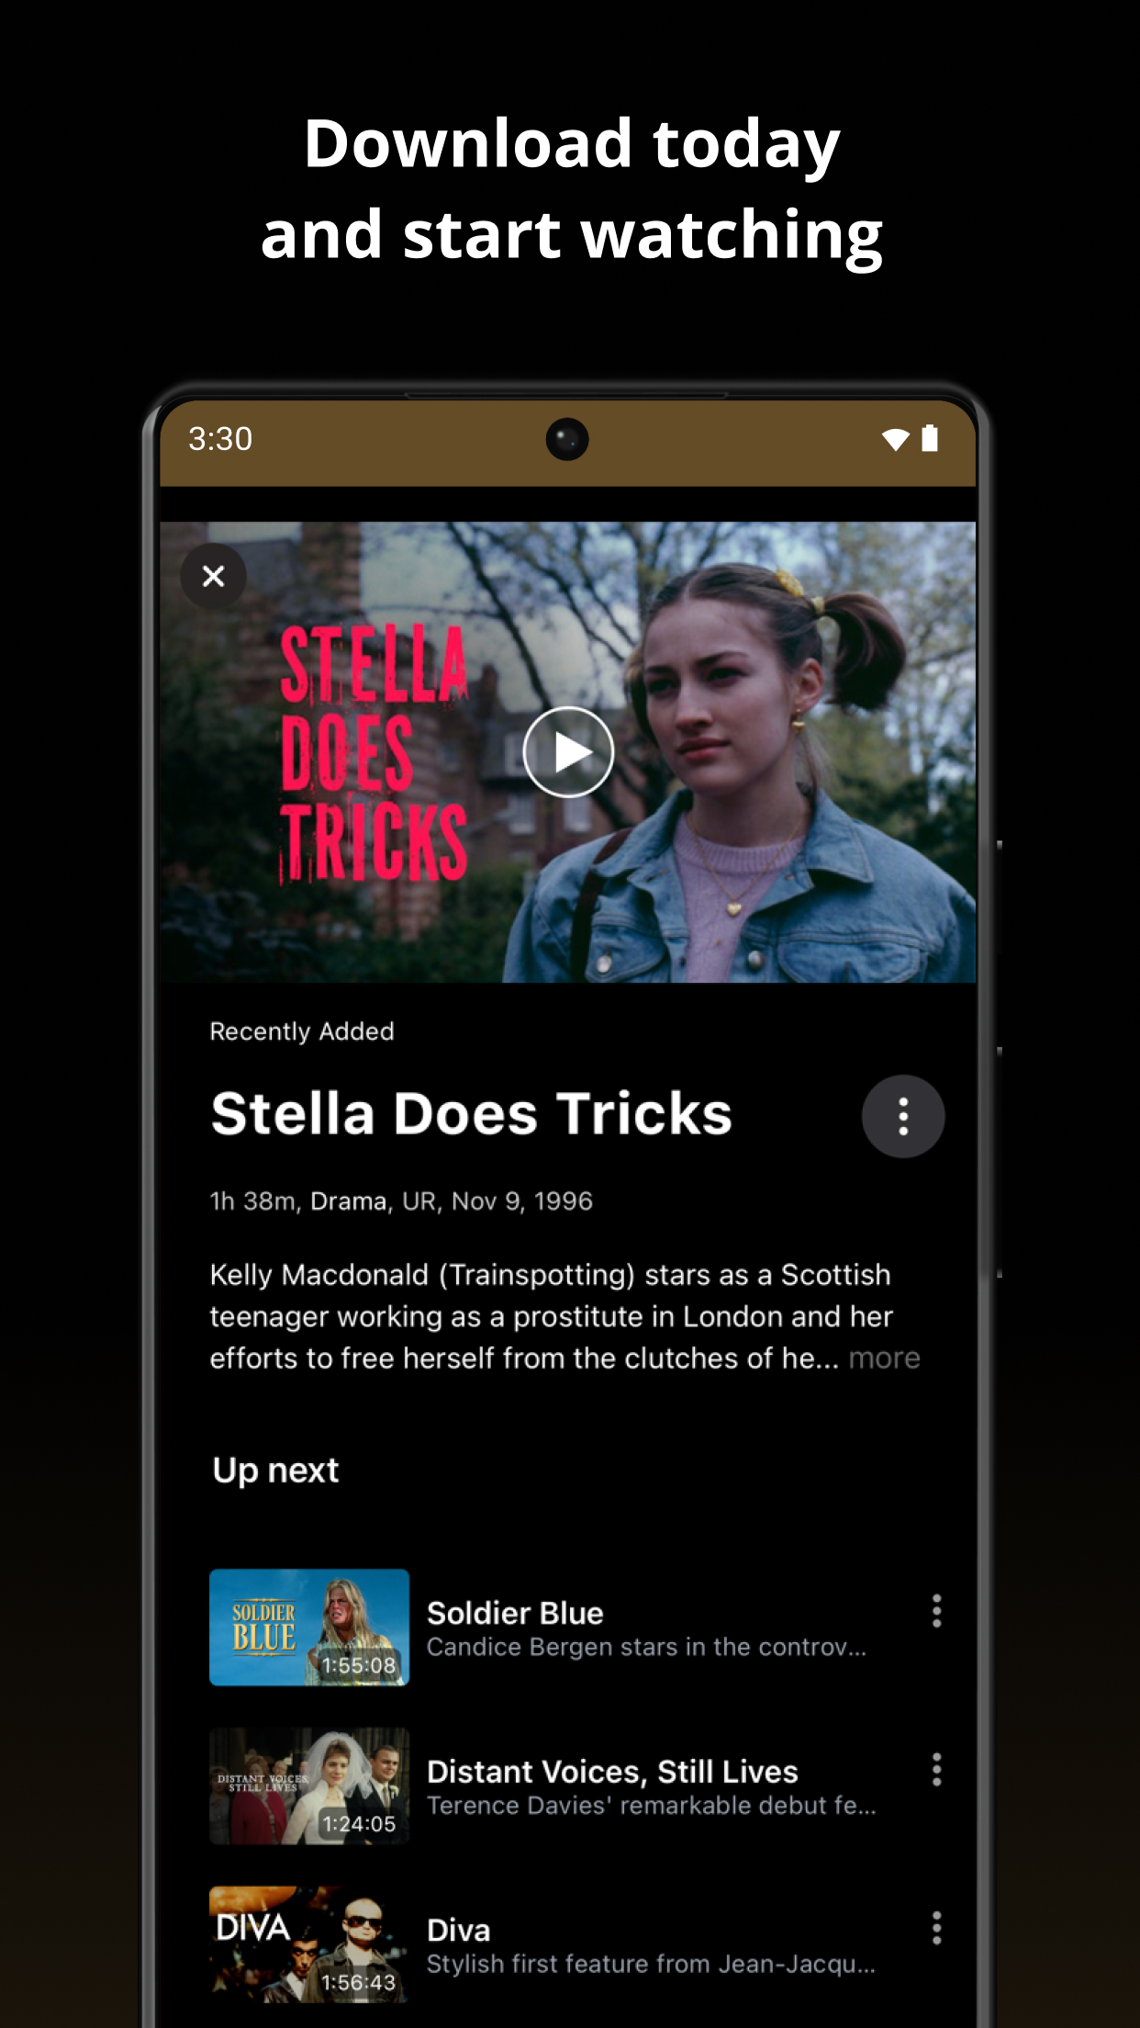
Task: Click the Stella Does Tricks poster logo
Action: [x=374, y=753]
